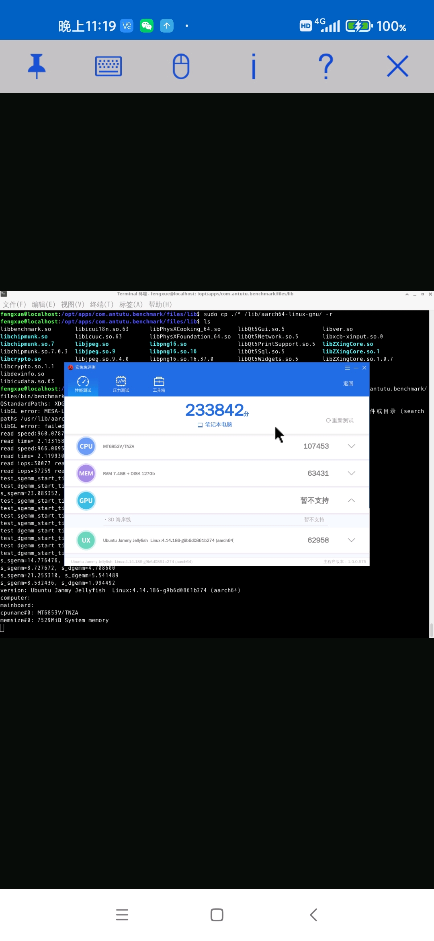Click 重新测试 to rerun the benchmark
This screenshot has height=941, width=434.
point(340,420)
